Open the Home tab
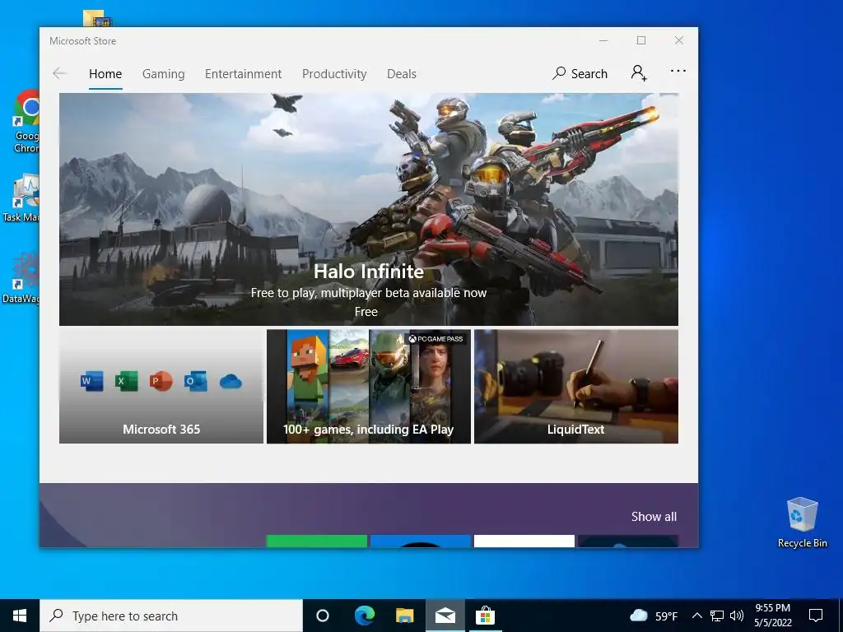This screenshot has width=843, height=632. click(105, 73)
